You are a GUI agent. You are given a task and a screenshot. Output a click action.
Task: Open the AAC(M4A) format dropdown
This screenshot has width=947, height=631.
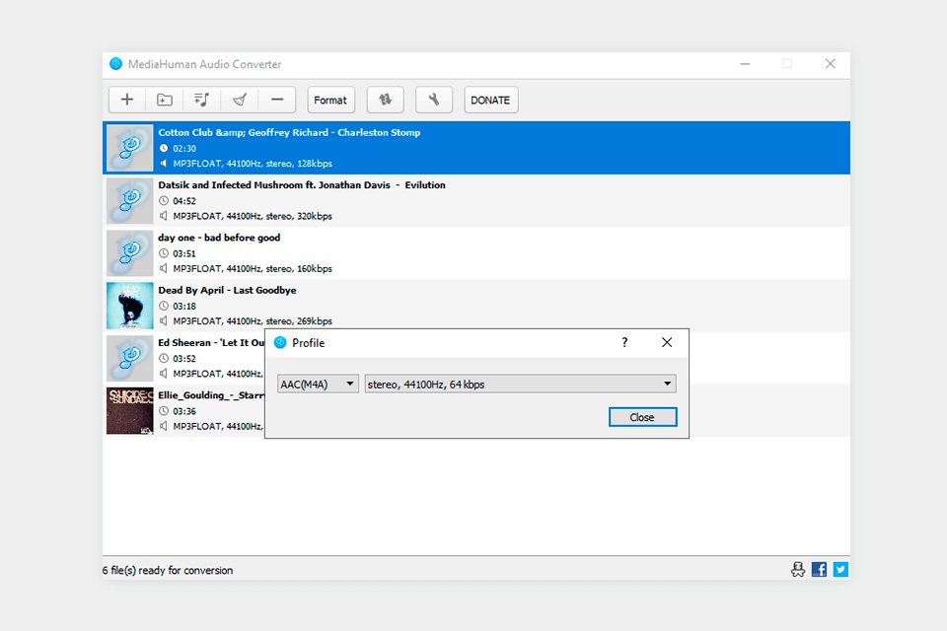[x=317, y=384]
